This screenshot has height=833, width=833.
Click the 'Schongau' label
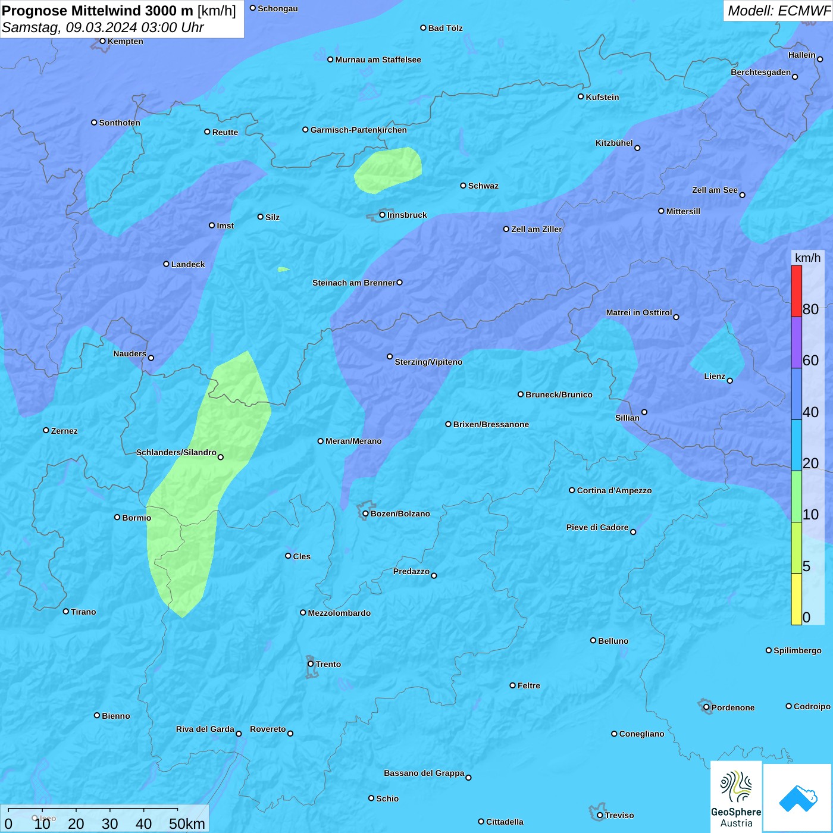click(277, 8)
